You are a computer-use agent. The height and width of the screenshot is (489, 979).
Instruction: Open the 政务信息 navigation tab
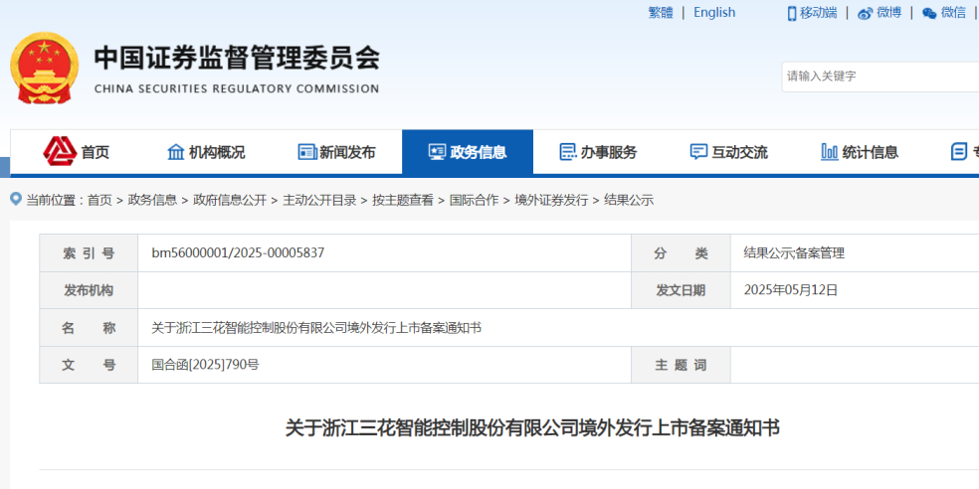point(468,152)
